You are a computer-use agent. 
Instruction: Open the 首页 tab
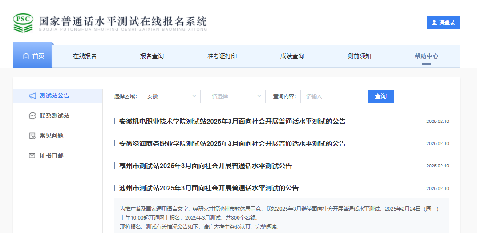tap(32, 56)
